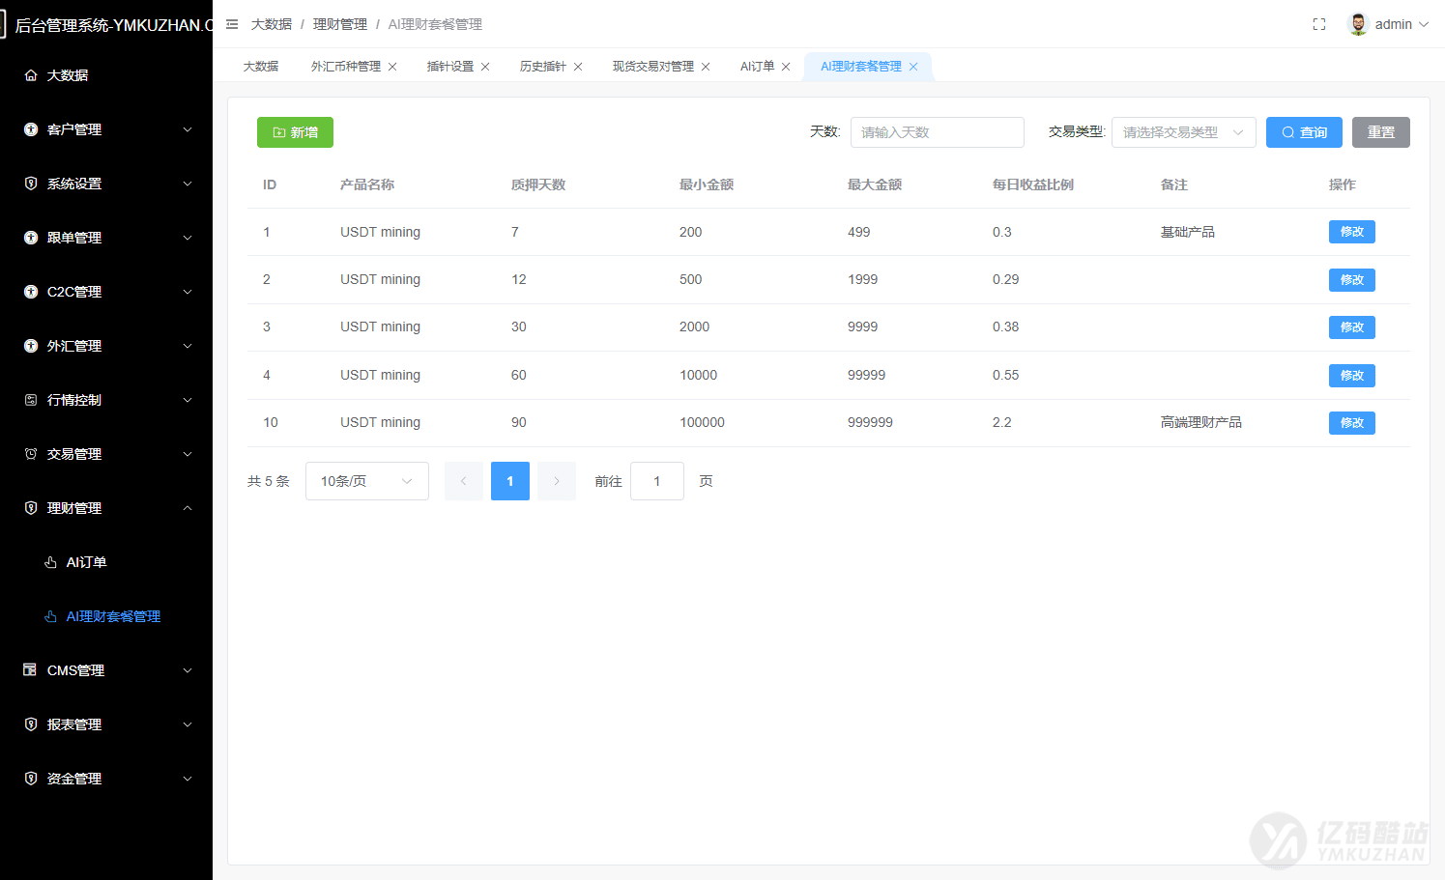Click 修改 for the 90-day product
The height and width of the screenshot is (880, 1445).
1352,423
